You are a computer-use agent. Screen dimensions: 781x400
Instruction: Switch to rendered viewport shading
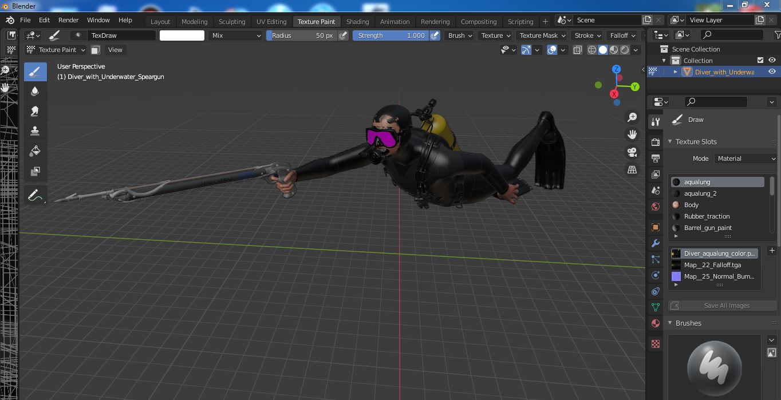pyautogui.click(x=625, y=50)
